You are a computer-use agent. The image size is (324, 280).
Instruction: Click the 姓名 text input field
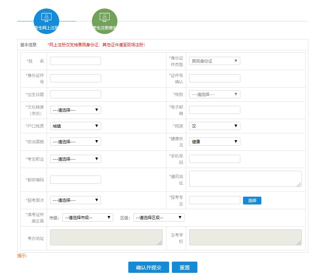click(x=75, y=61)
